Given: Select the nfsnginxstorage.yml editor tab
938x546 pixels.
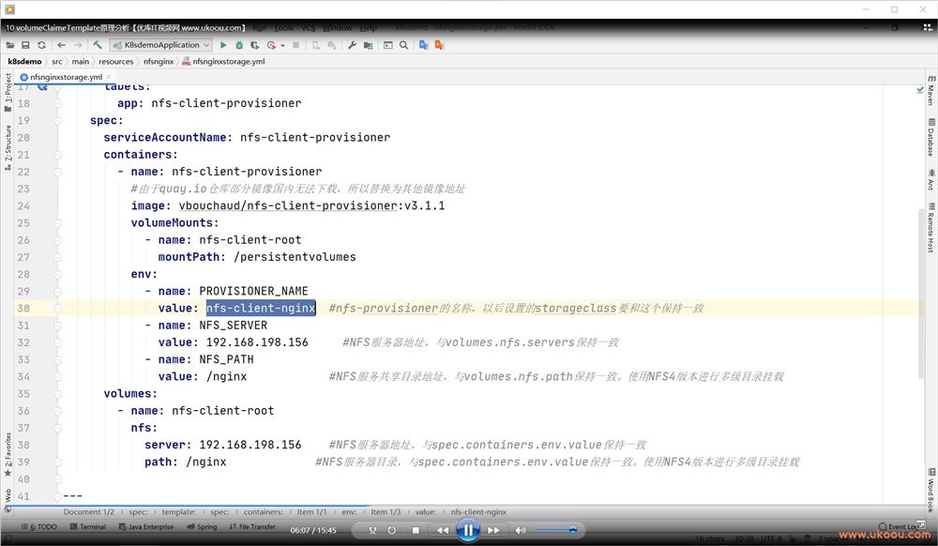Looking at the screenshot, I should pyautogui.click(x=64, y=77).
